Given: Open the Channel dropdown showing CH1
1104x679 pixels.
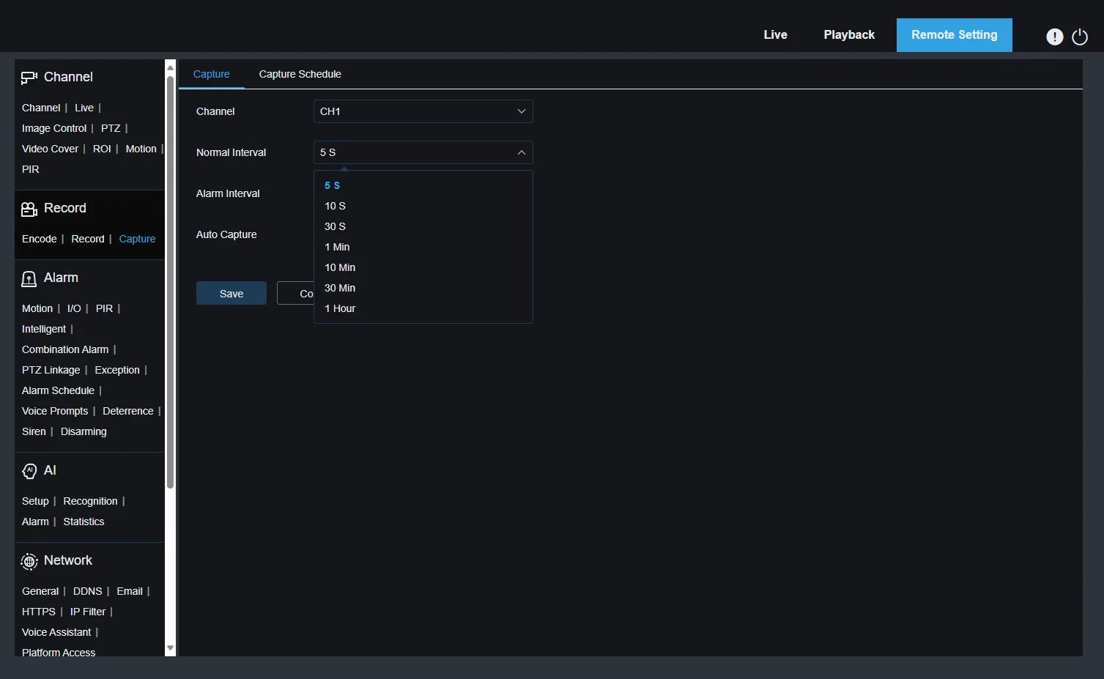Looking at the screenshot, I should point(423,111).
